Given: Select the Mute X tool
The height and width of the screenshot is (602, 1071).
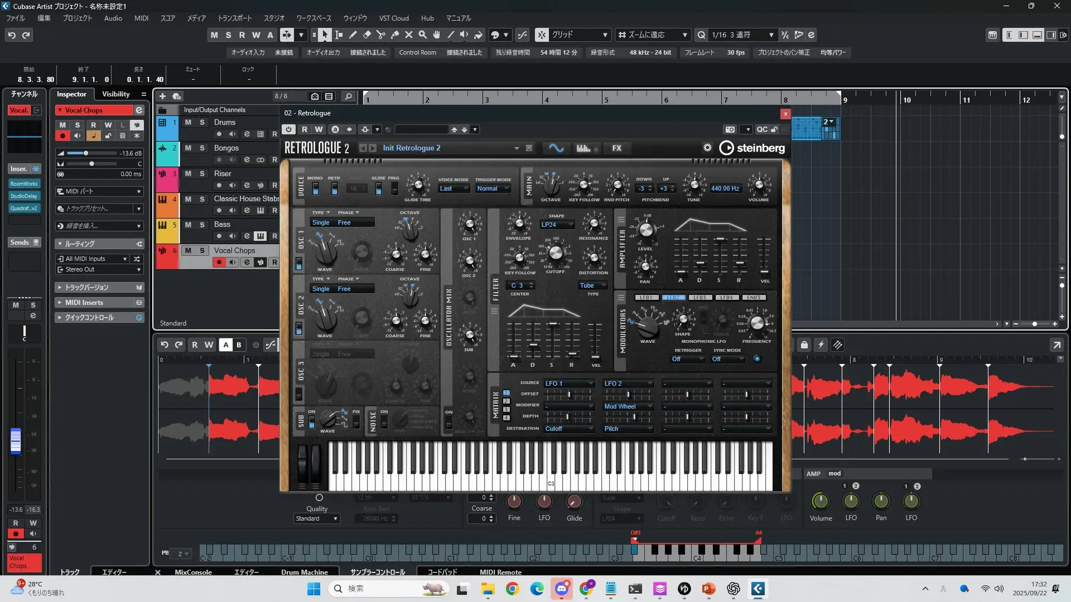Looking at the screenshot, I should (x=409, y=35).
